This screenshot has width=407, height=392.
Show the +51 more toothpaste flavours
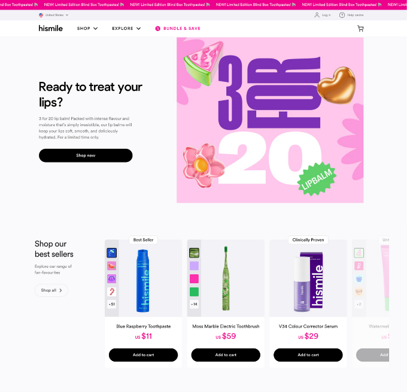point(111,304)
